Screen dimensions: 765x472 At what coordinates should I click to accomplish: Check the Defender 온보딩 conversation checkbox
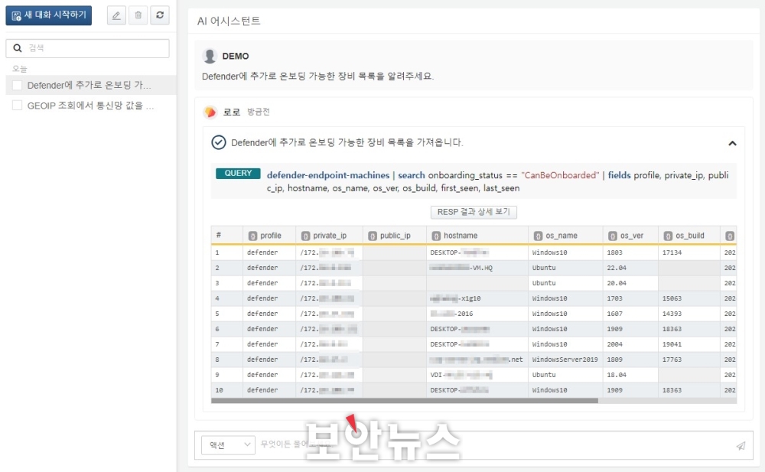click(17, 86)
